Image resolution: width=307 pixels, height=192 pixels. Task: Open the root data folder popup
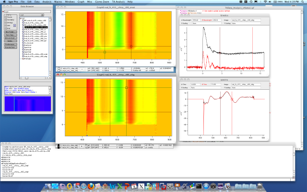[32, 15]
